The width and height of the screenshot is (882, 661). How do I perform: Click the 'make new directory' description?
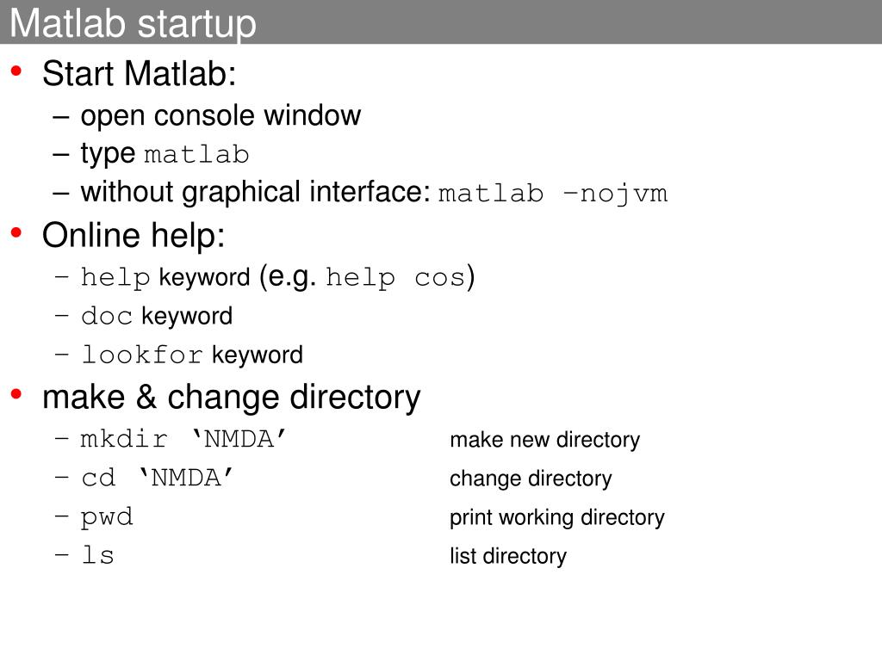pos(544,440)
